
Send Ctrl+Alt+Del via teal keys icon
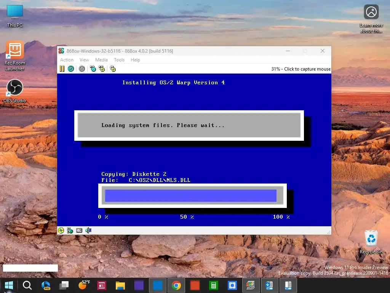tap(93, 69)
